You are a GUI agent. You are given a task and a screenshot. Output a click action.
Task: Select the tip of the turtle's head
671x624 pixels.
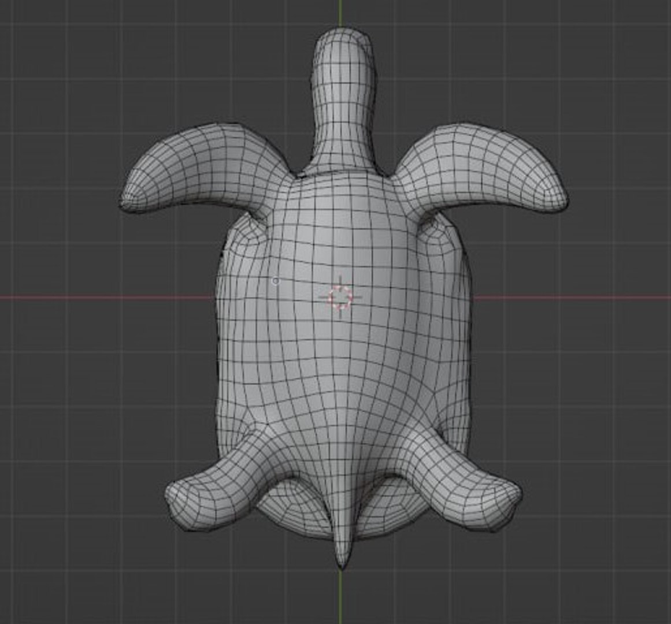[343, 36]
